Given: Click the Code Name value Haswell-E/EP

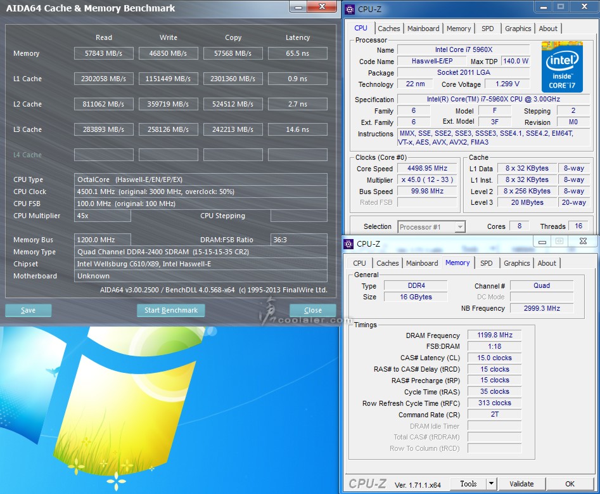Looking at the screenshot, I should click(x=432, y=61).
